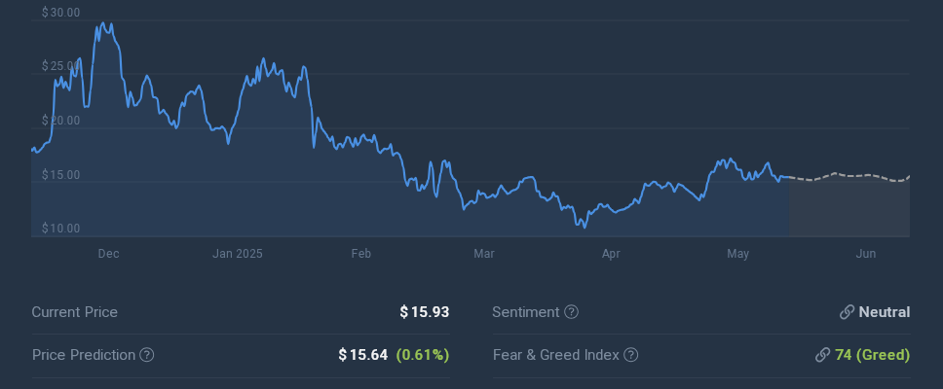The height and width of the screenshot is (389, 943).
Task: Click the May label on the timeline
Action: 737,254
